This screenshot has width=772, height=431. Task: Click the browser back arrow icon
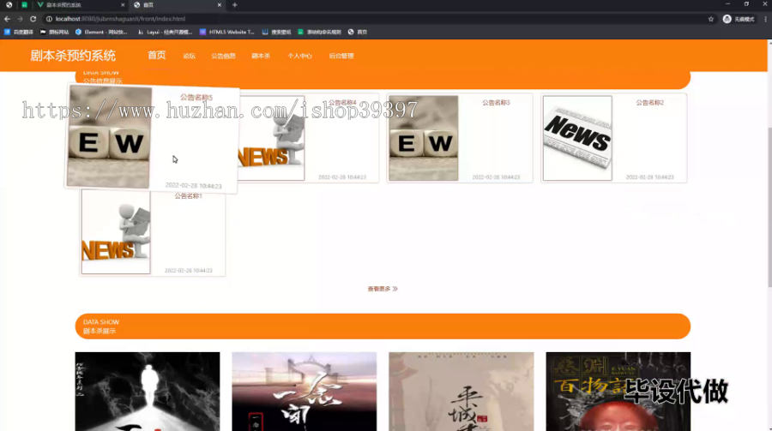click(7, 19)
